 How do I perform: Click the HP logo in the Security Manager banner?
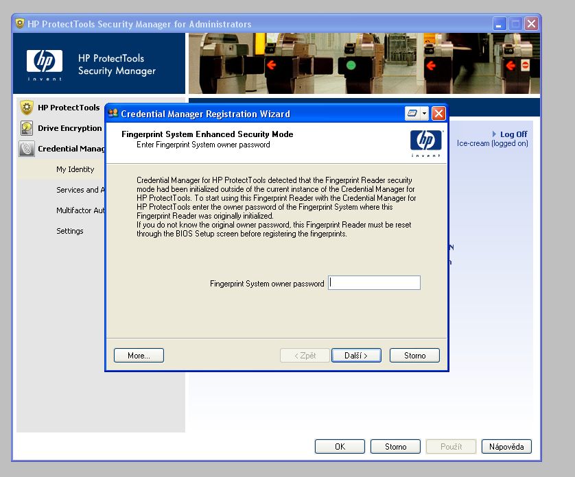tap(45, 65)
